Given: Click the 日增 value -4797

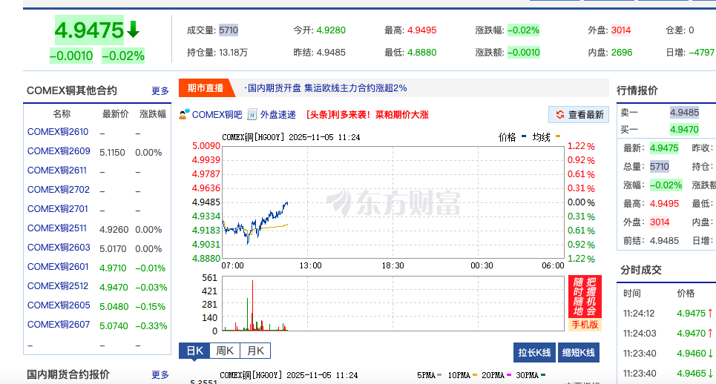Looking at the screenshot, I should (x=701, y=53).
